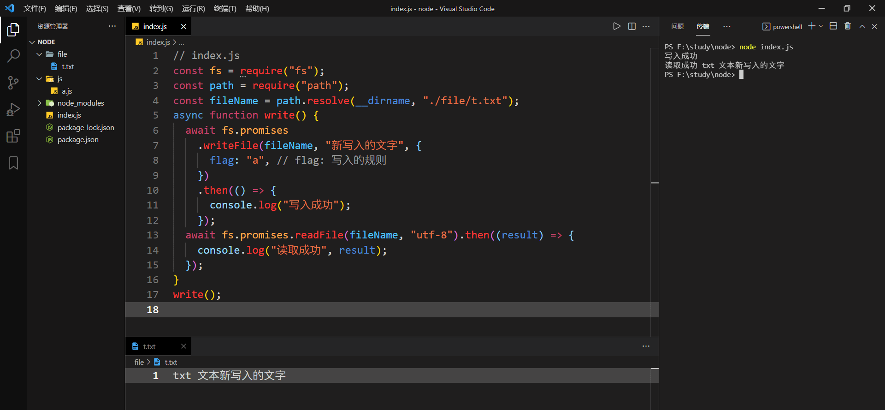885x410 pixels.
Task: Place cursor on empty line 18
Action: click(x=392, y=309)
